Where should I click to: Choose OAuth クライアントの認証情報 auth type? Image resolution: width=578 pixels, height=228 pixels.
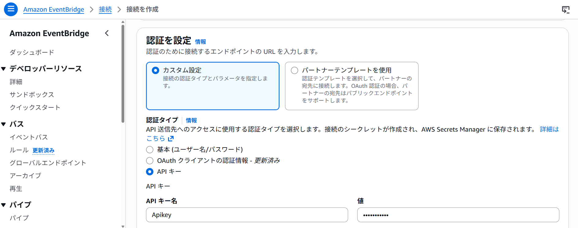coord(150,161)
